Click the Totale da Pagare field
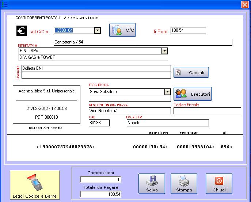The image size is (251, 202). pyautogui.click(x=101, y=194)
